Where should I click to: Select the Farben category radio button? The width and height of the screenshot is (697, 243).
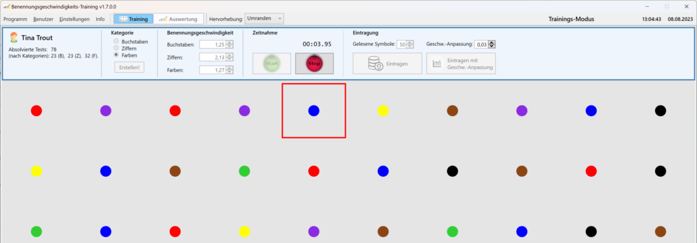pyautogui.click(x=116, y=55)
